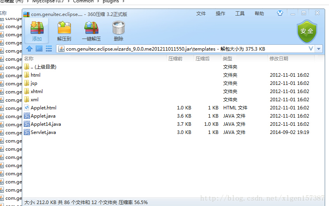Click the html folder icon
Screen dimensions: 329x206
click(27, 75)
